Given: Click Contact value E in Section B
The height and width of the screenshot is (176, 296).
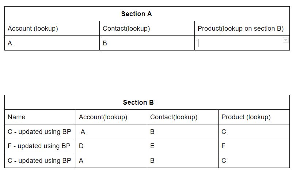Looking at the screenshot, I should coord(152,146).
